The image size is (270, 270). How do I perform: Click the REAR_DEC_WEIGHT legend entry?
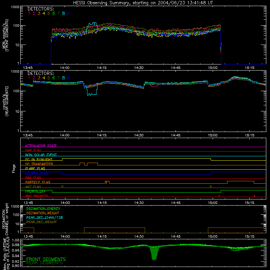pos(42,222)
